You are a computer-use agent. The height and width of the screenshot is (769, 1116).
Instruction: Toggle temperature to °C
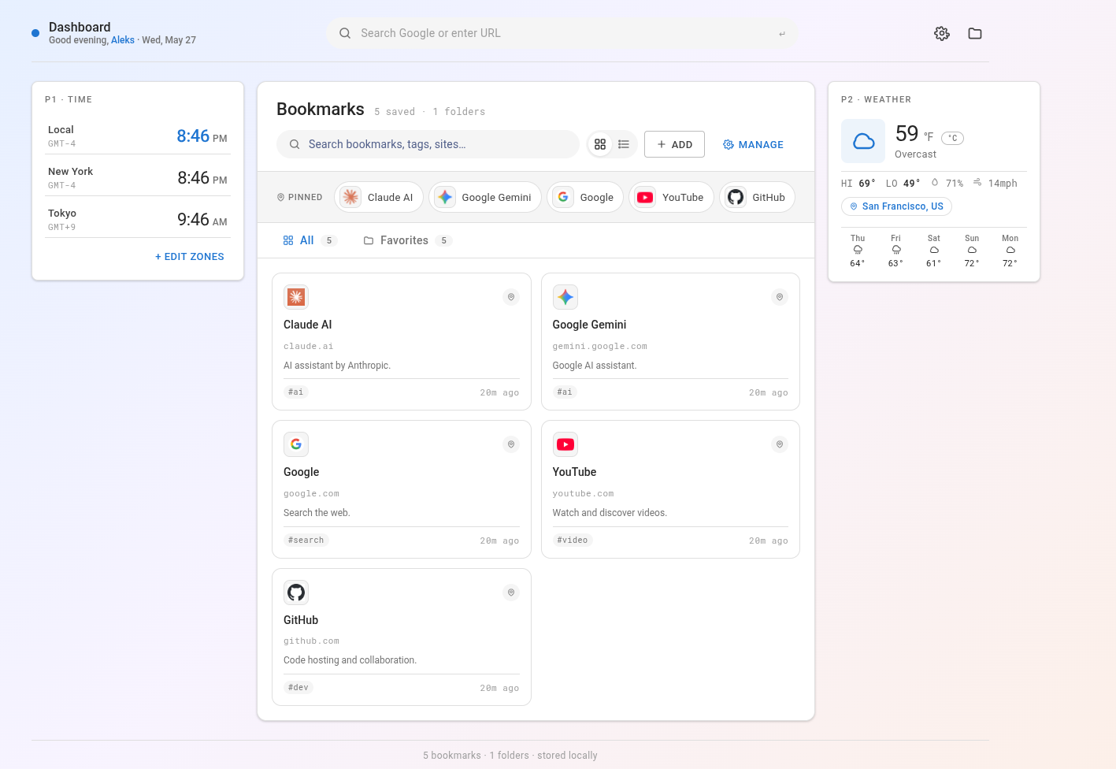point(953,138)
